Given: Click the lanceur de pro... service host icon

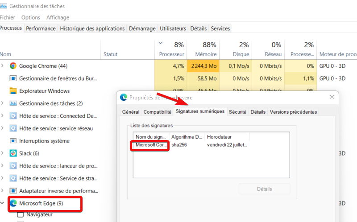Looking at the screenshot, I should point(13,166).
